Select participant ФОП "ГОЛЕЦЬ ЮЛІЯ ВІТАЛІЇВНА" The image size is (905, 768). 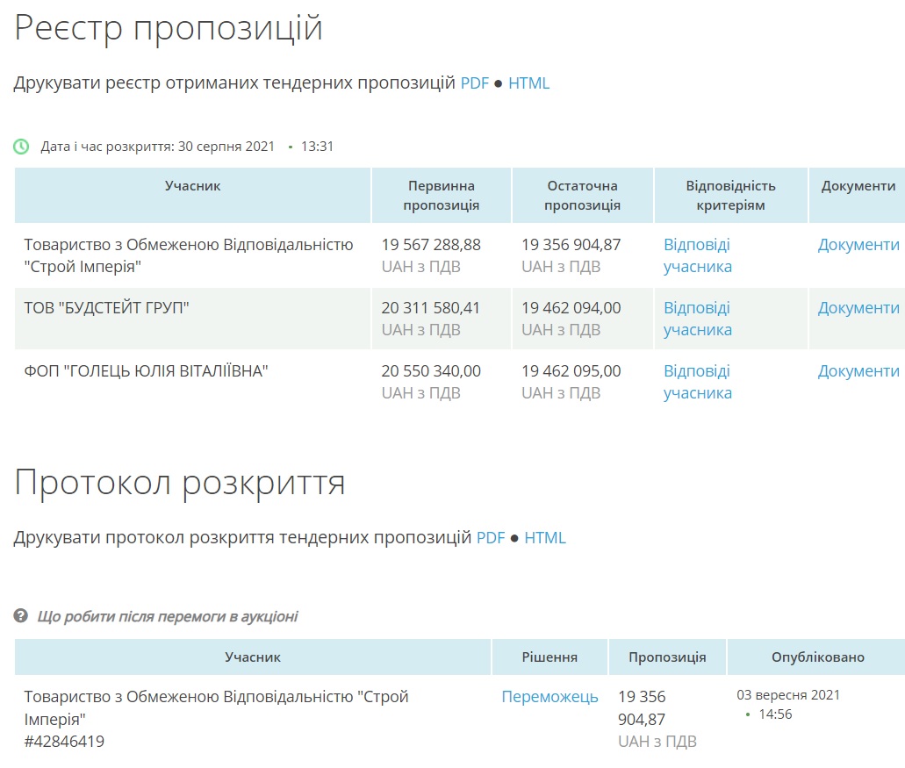coord(146,370)
